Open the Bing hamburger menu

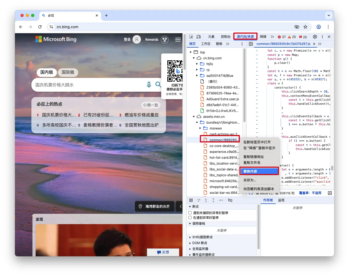coord(178,40)
